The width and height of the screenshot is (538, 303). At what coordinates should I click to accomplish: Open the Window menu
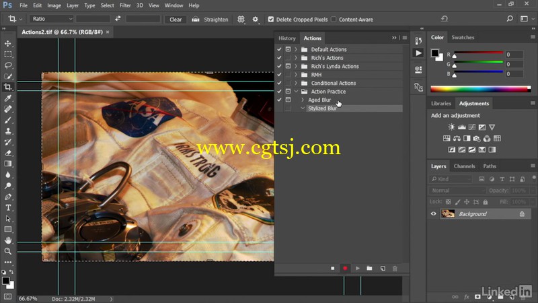point(174,5)
